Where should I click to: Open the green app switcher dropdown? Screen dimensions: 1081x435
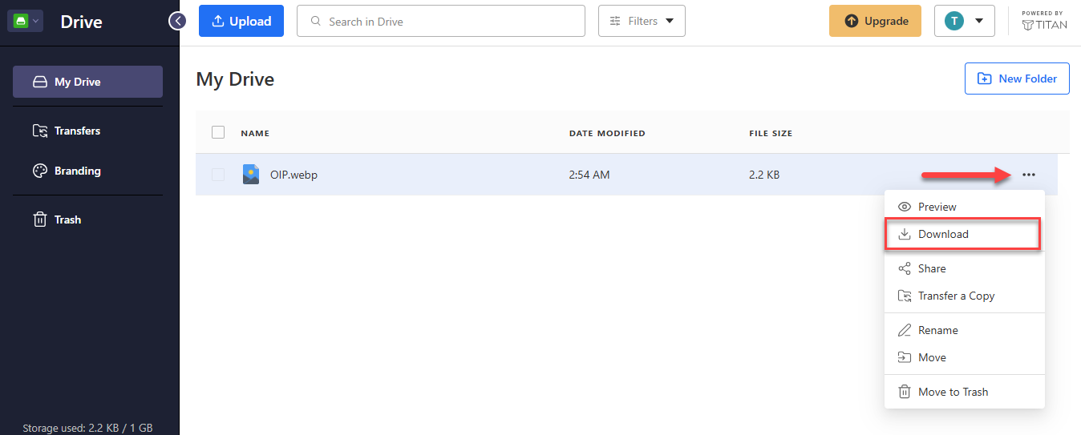tap(25, 22)
